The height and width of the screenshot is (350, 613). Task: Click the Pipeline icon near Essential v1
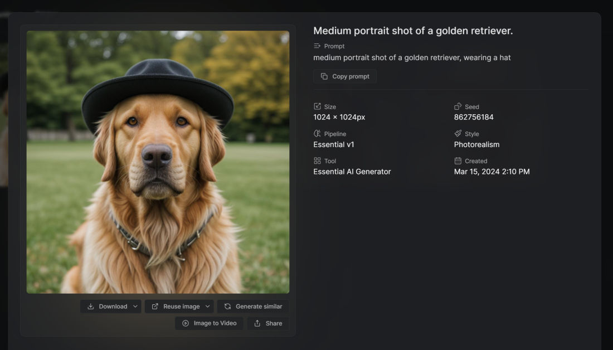316,134
